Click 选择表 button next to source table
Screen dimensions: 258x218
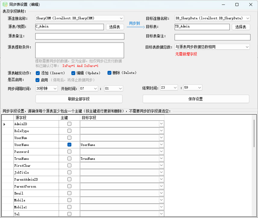(115, 27)
